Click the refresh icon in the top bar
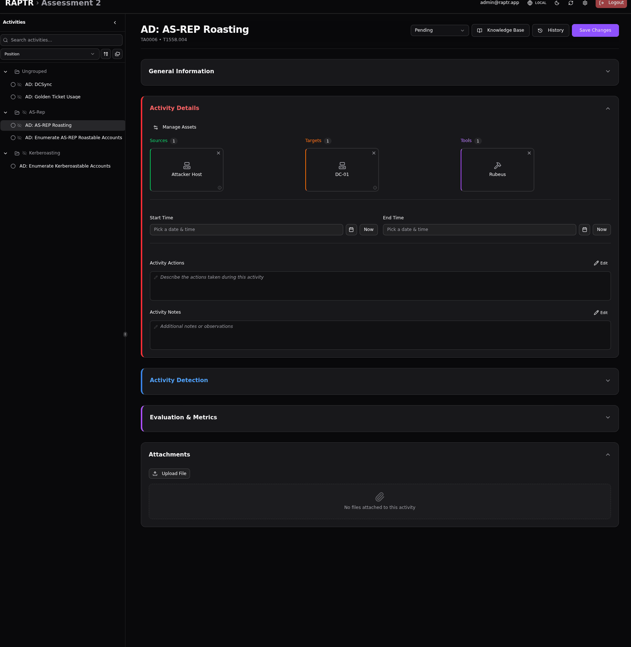Viewport: 631px width, 647px height. click(571, 3)
